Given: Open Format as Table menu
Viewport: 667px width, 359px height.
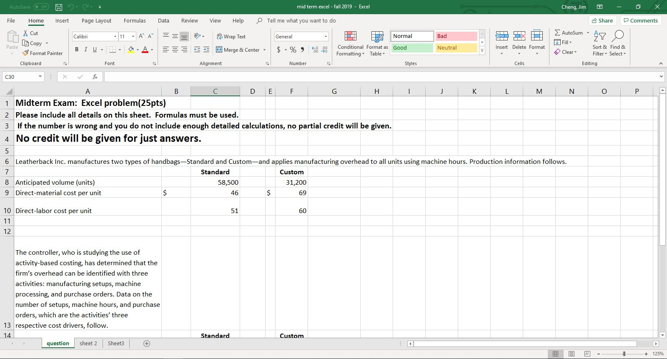Looking at the screenshot, I should (377, 43).
